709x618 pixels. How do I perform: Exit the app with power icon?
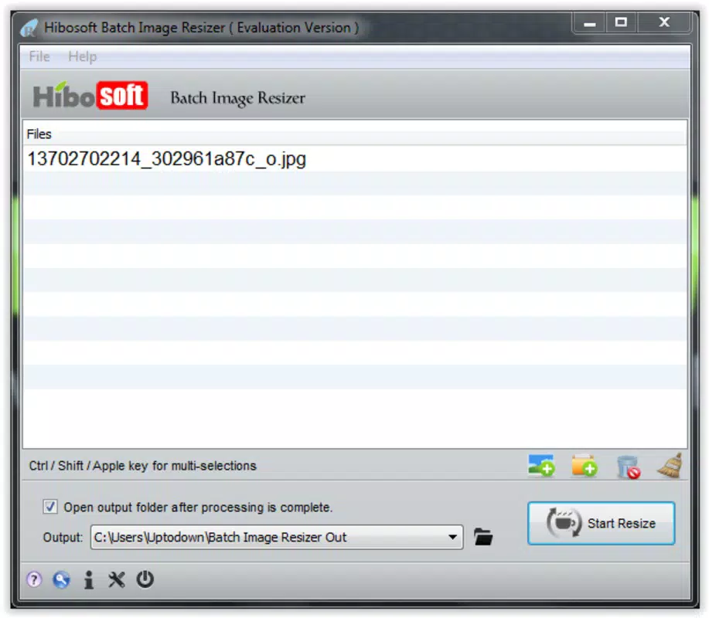pos(145,579)
